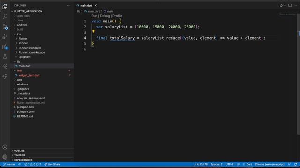Change encoding via UTF-8
This screenshot has height=168, width=300.
tap(229, 164)
